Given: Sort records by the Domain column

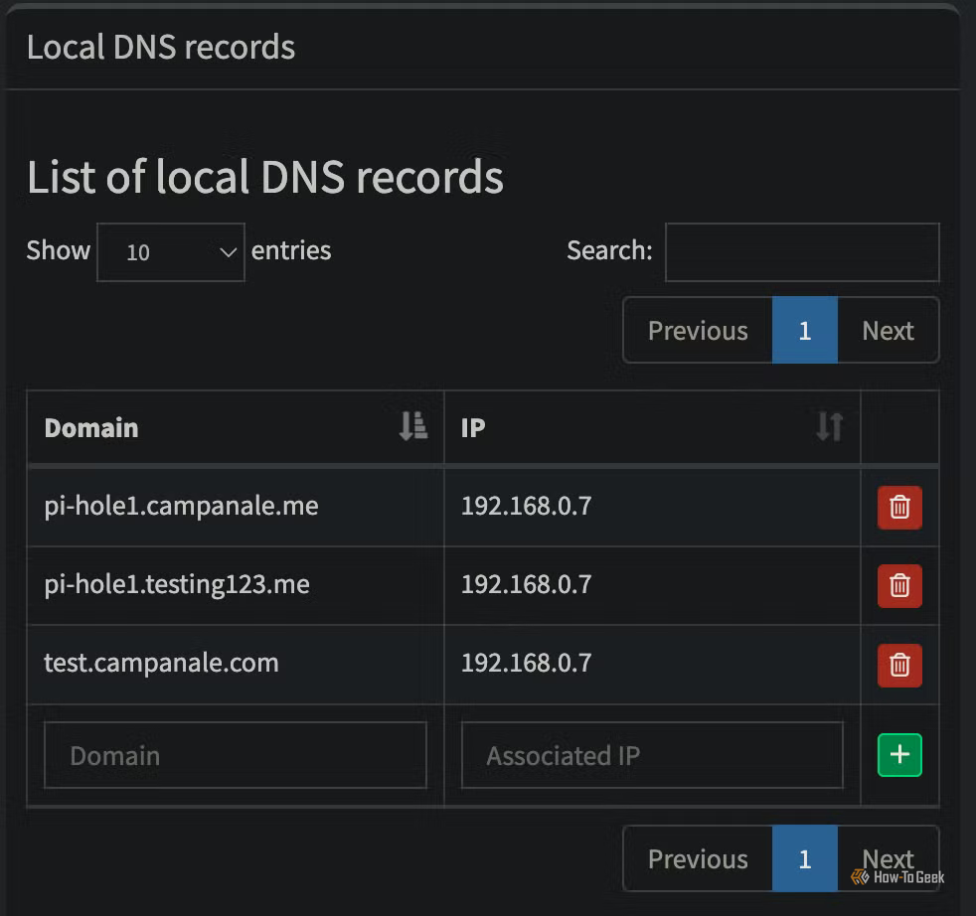Looking at the screenshot, I should pyautogui.click(x=236, y=427).
